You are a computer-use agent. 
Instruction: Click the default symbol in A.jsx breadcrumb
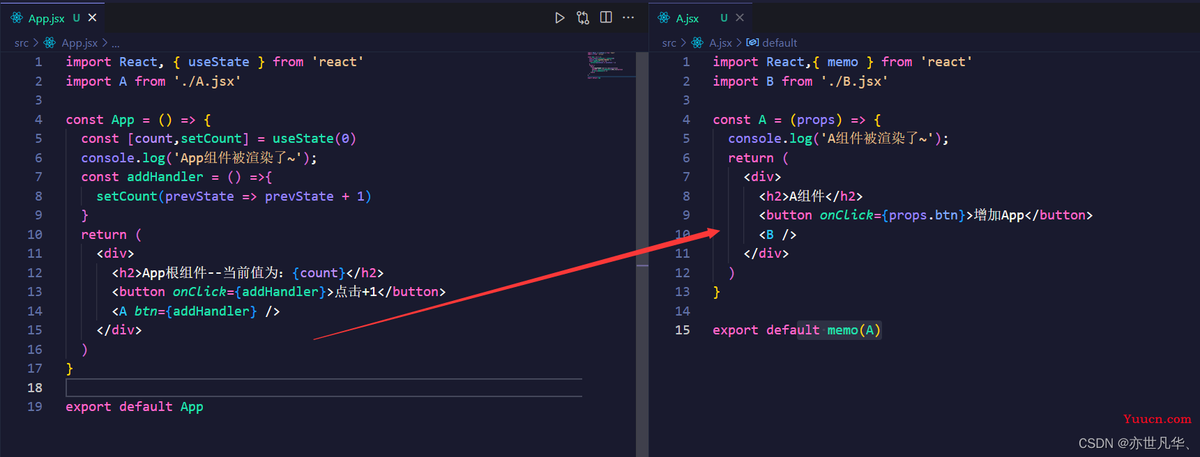pyautogui.click(x=780, y=43)
